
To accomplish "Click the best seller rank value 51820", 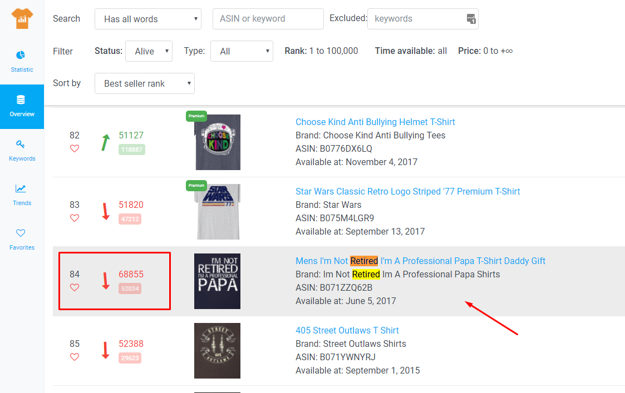I will (131, 205).
